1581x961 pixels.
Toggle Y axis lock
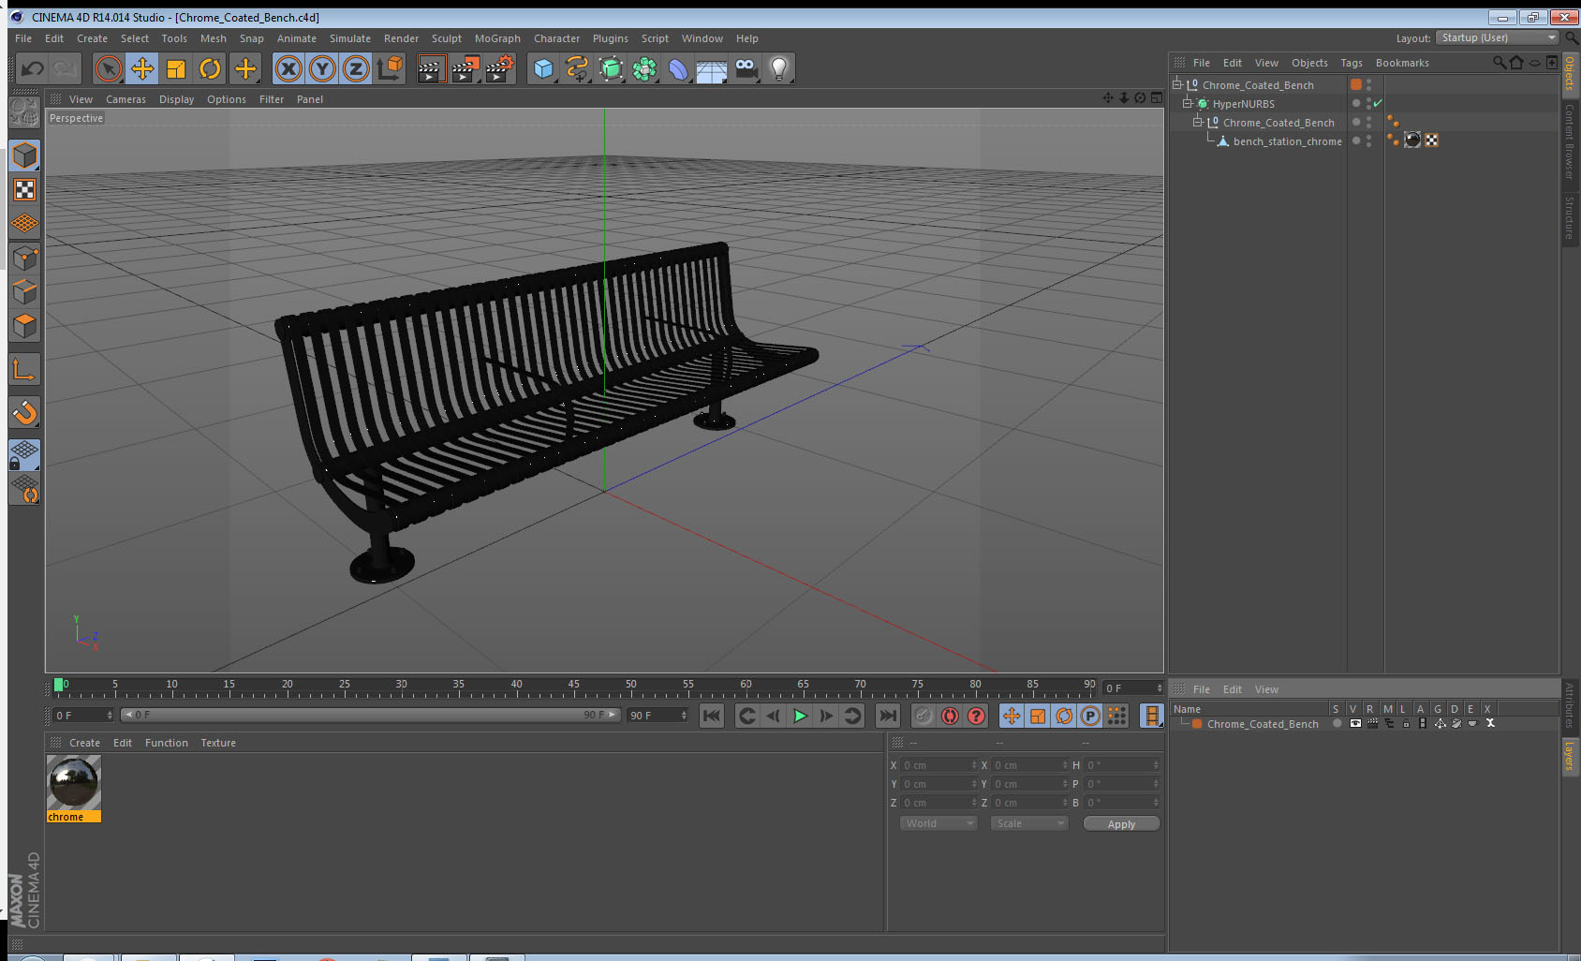click(322, 68)
